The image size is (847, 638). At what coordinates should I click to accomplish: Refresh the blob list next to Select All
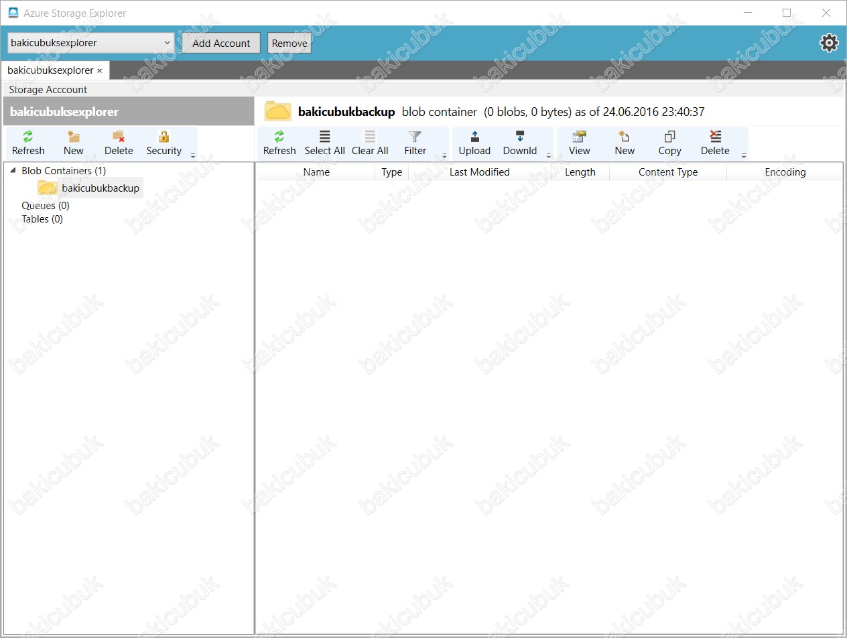click(279, 143)
